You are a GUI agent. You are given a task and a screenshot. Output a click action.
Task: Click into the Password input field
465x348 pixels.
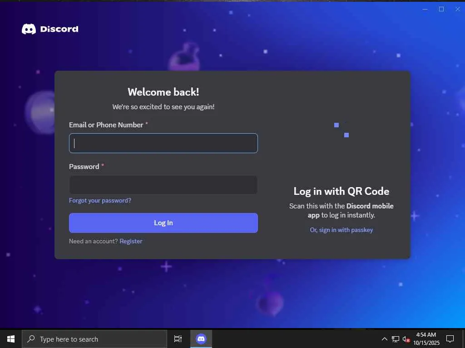pos(163,185)
